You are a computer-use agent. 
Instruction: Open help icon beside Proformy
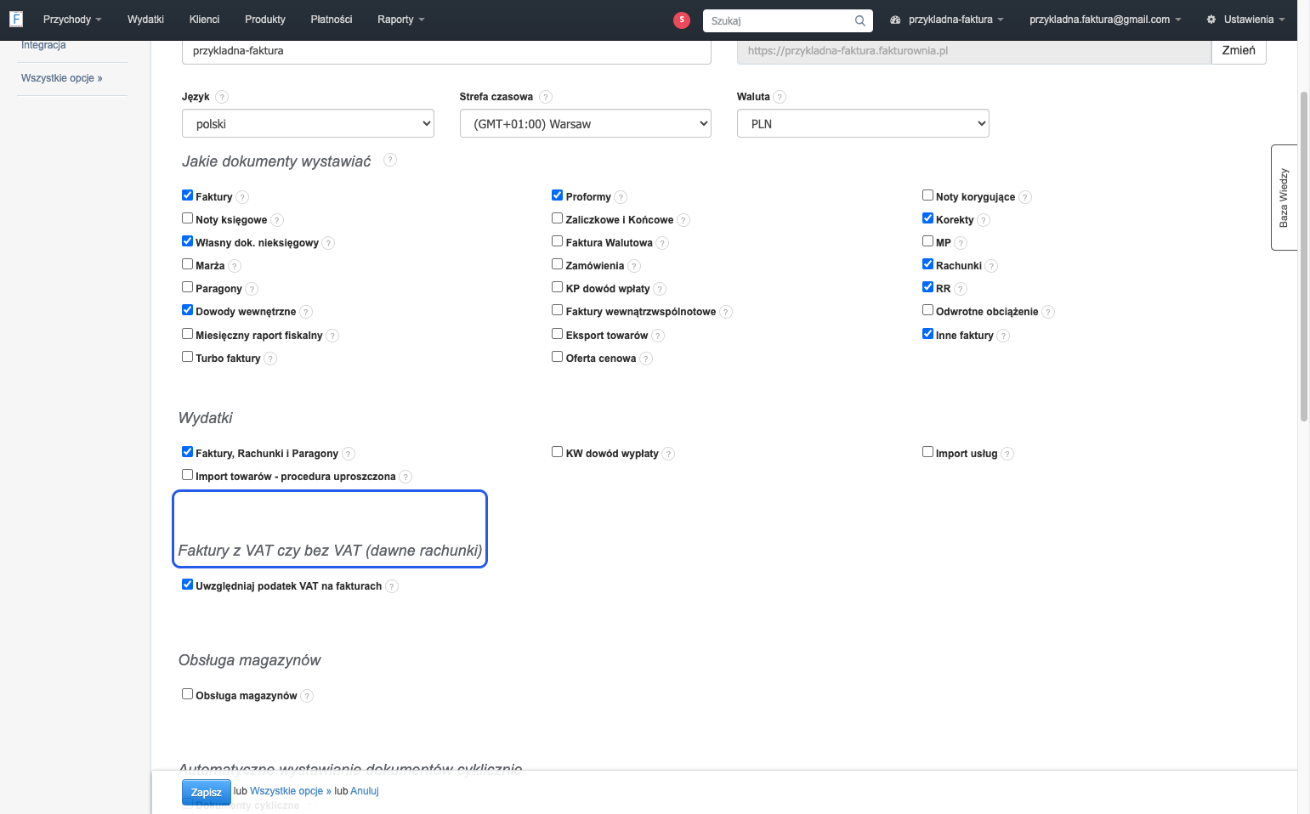click(x=621, y=197)
